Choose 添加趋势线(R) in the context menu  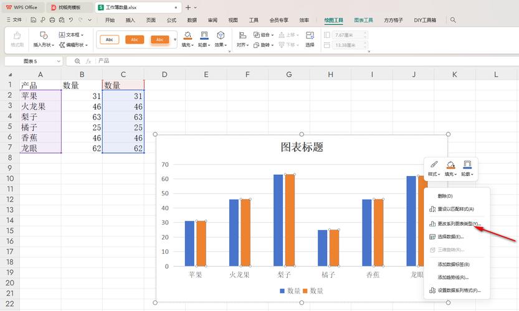457,277
